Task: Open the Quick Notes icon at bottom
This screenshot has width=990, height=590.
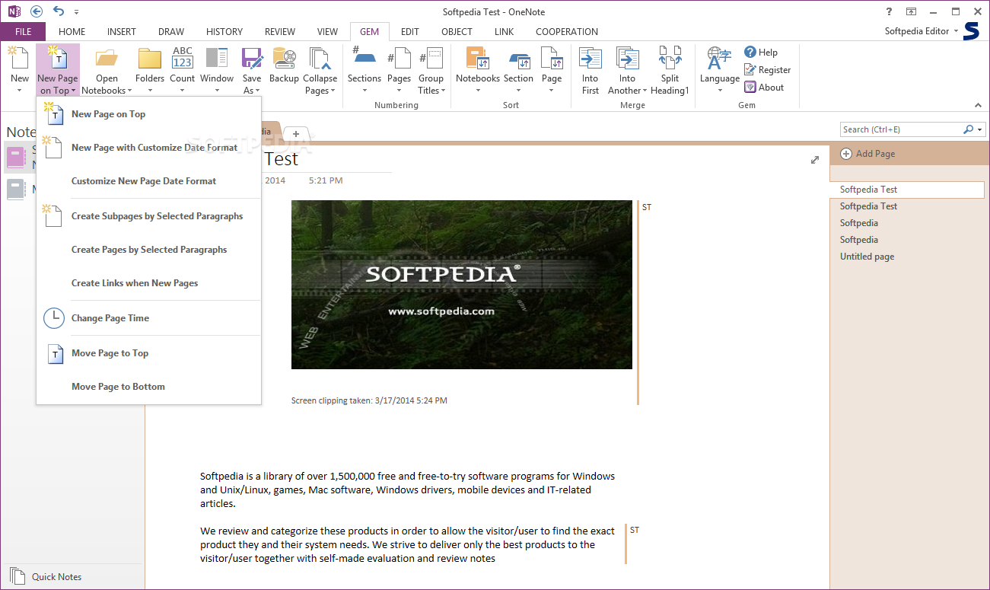Action: (17, 576)
